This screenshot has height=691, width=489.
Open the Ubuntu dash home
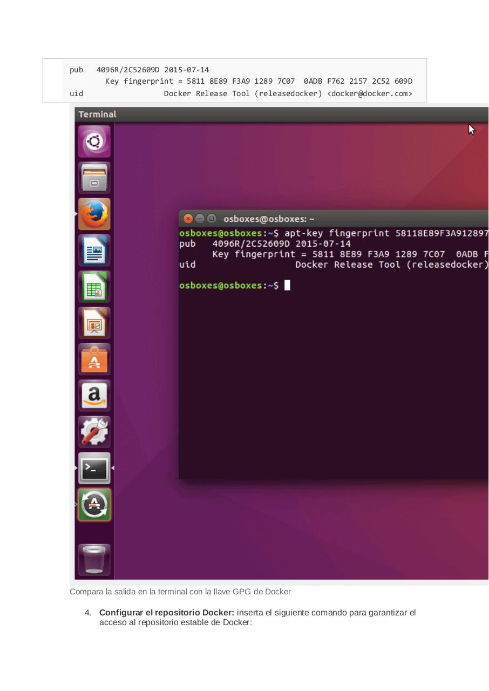94,141
